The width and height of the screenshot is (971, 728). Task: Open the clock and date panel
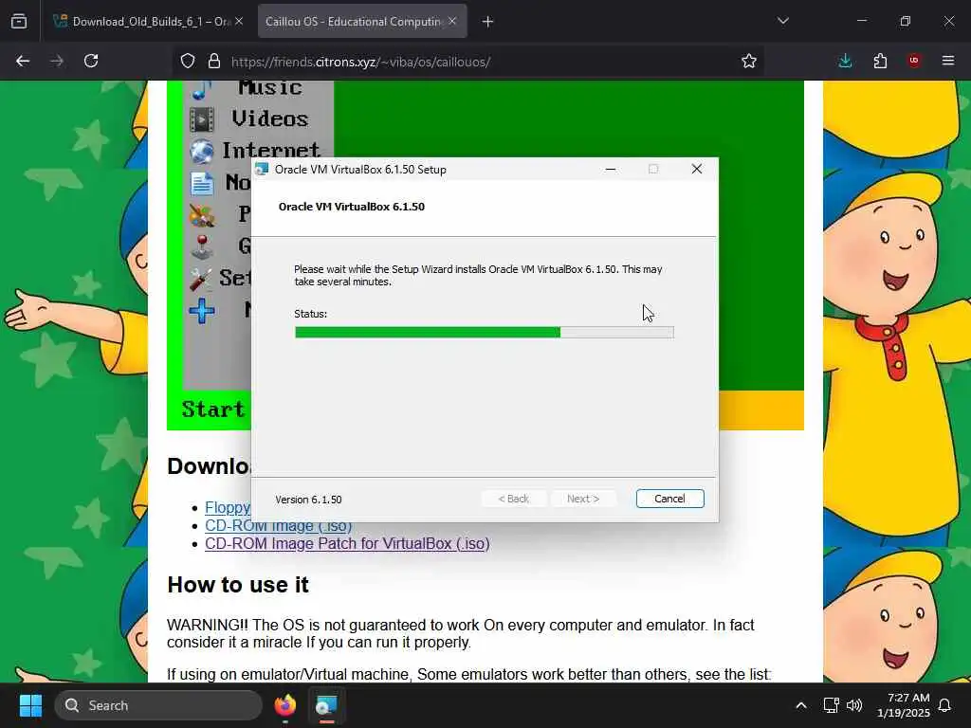click(904, 705)
